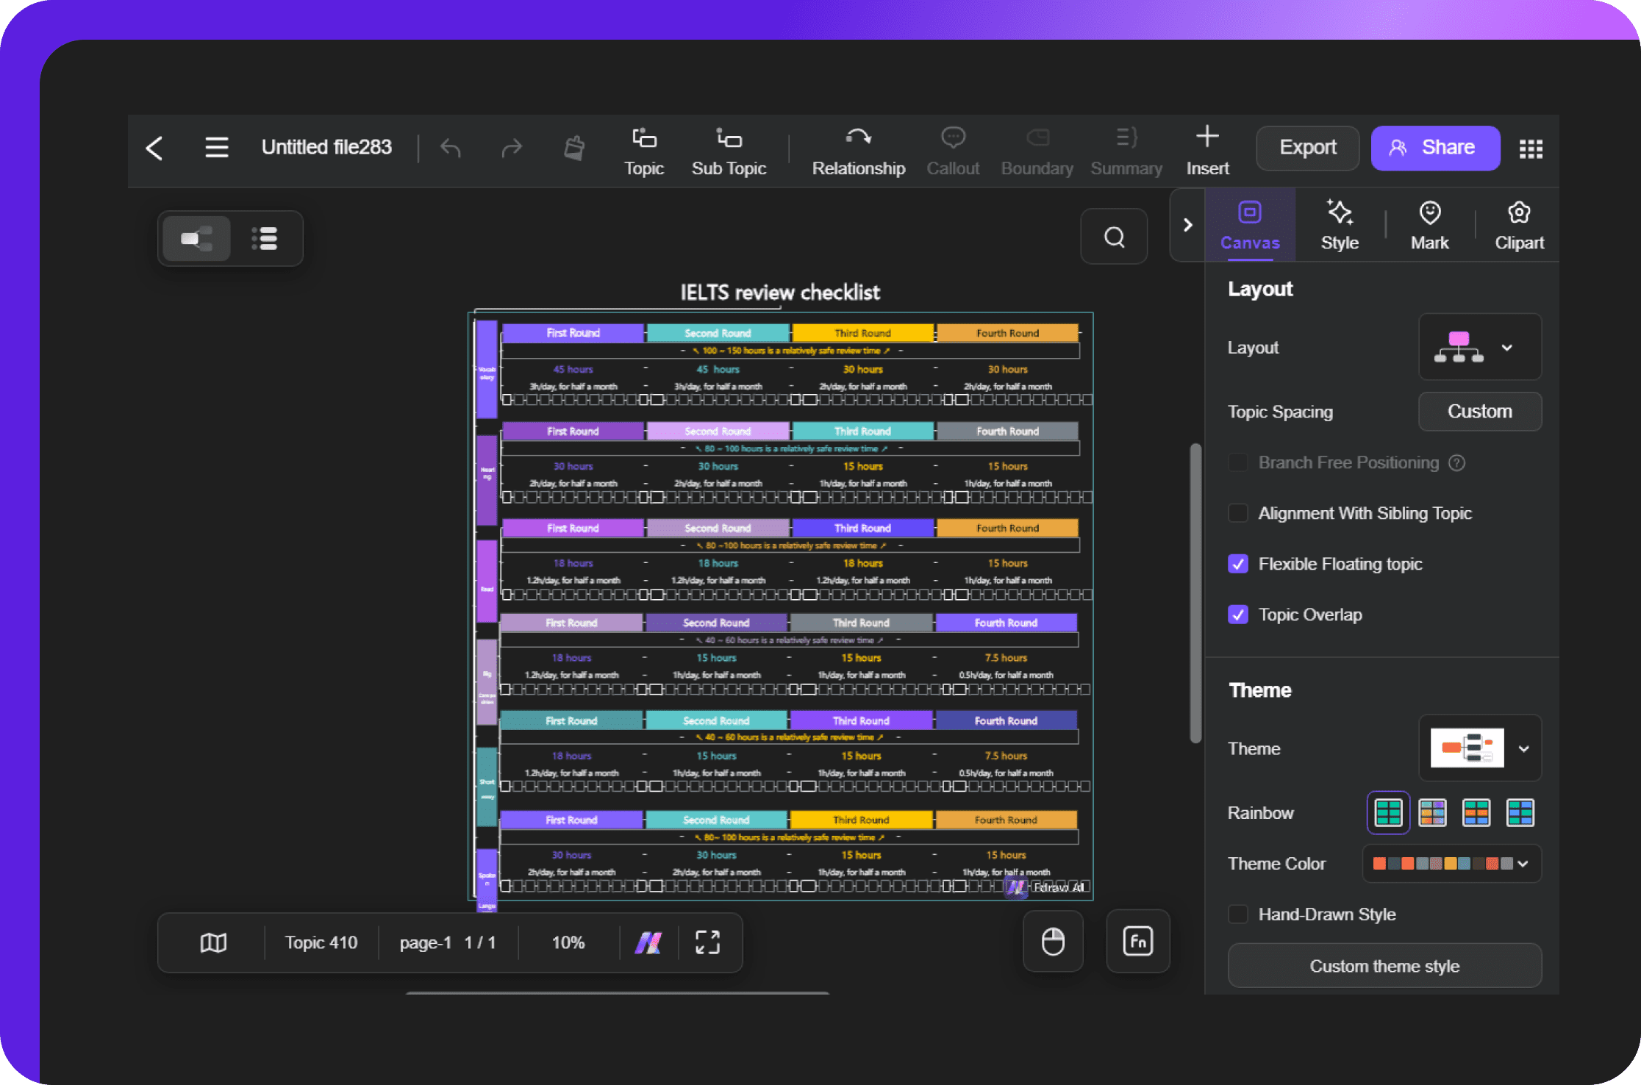Click the Export button
The image size is (1641, 1085).
pos(1307,148)
